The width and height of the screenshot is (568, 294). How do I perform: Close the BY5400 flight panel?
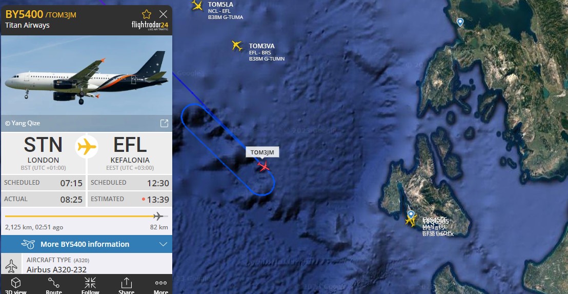coord(164,14)
